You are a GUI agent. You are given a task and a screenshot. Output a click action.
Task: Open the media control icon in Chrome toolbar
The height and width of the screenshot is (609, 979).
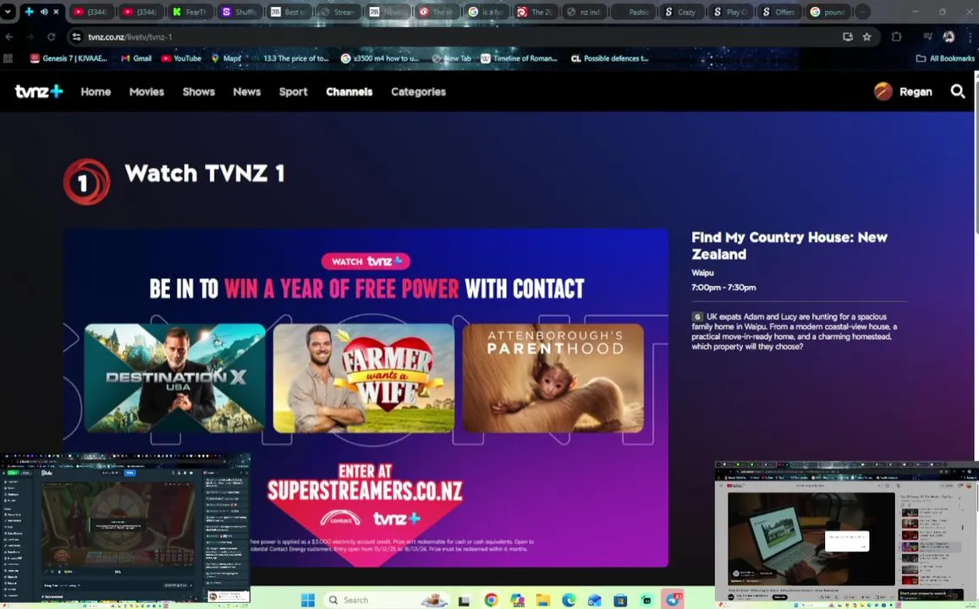point(927,37)
